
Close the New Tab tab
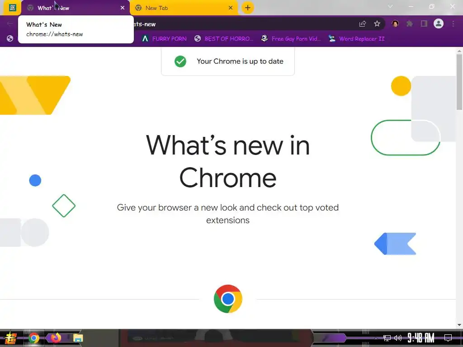(x=231, y=8)
